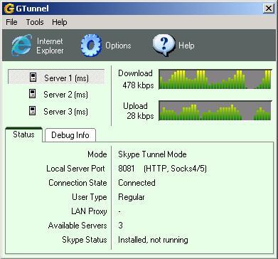Close the GTunnel window

pyautogui.click(x=268, y=9)
